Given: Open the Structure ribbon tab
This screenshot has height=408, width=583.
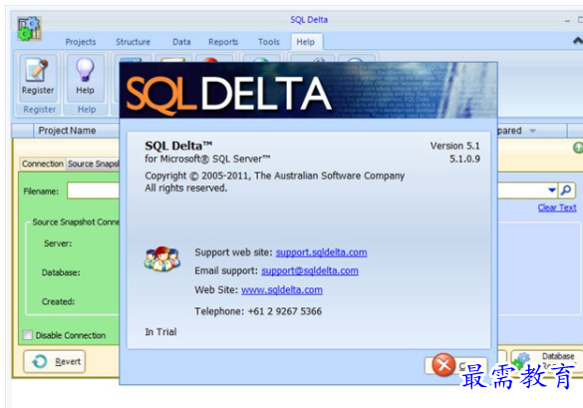Looking at the screenshot, I should 133,42.
